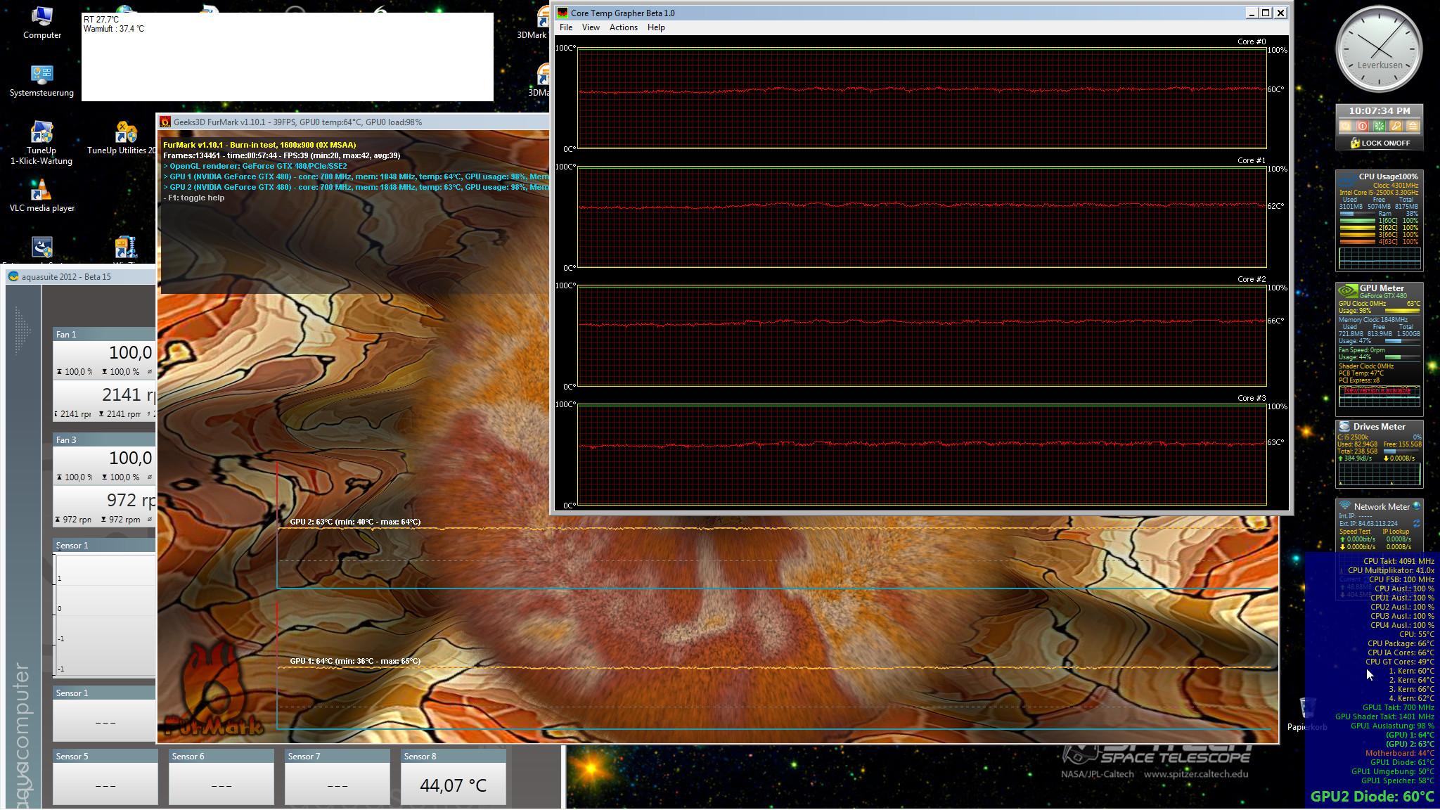Open the Help menu in Core Temp Grapher

point(655,27)
